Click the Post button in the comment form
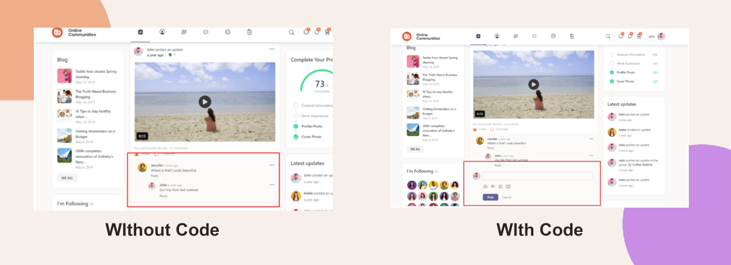Screen dimensions: 731x265 coord(491,197)
